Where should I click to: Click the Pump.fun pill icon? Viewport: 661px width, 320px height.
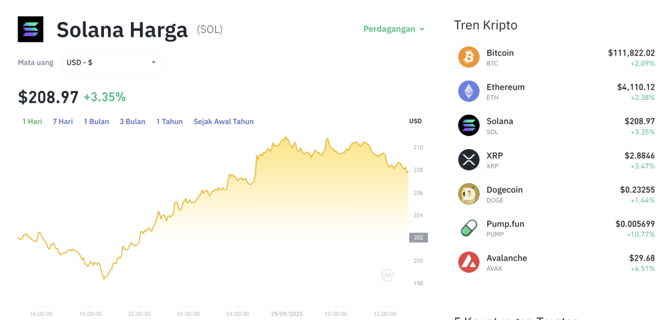coord(469,228)
